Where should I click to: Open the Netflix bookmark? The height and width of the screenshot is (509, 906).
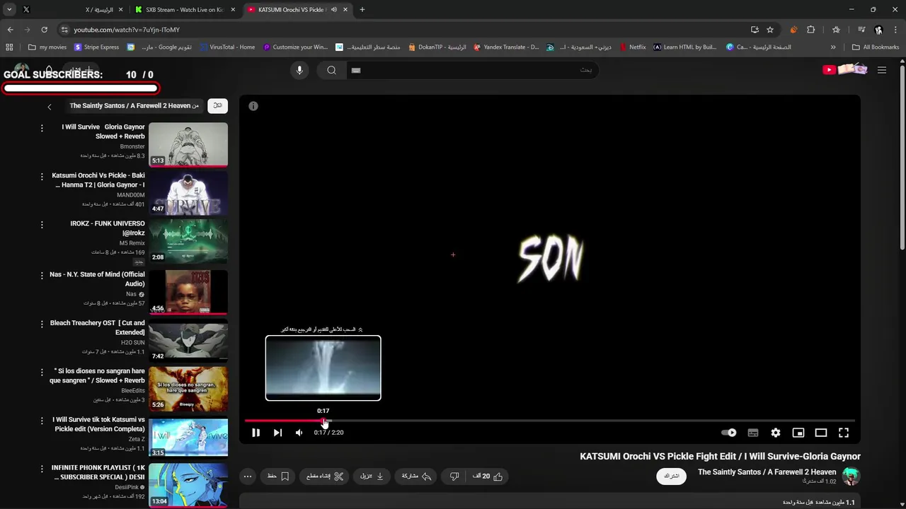click(x=632, y=47)
